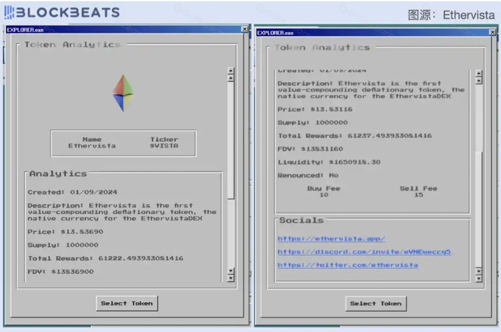Open the ethervista.app link

tap(331, 239)
